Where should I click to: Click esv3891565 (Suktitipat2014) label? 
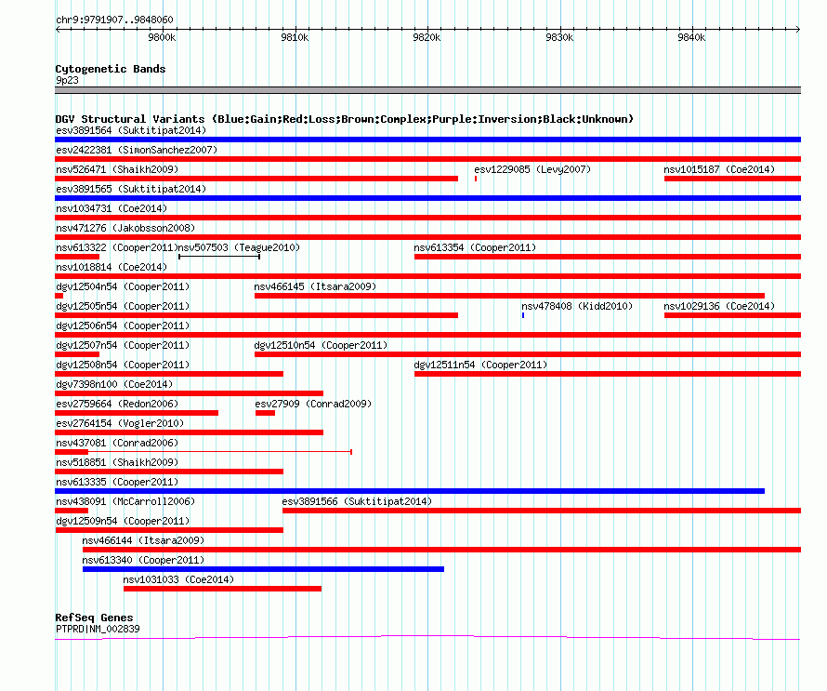131,189
